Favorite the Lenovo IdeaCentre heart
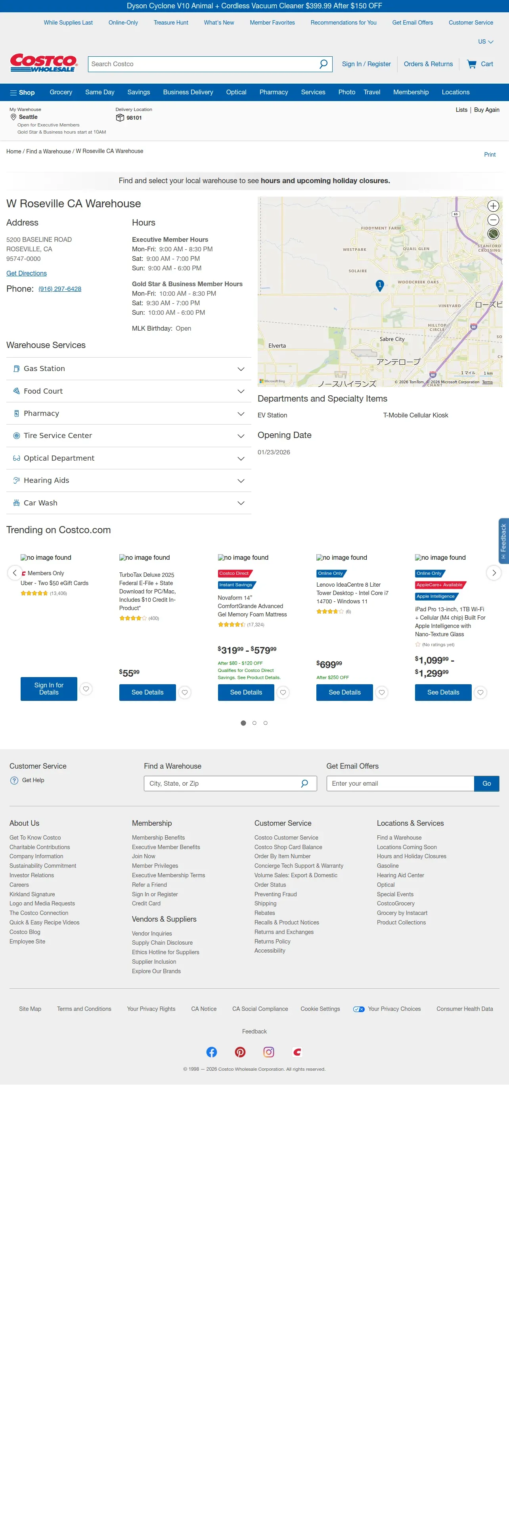This screenshot has width=509, height=1527. [382, 693]
